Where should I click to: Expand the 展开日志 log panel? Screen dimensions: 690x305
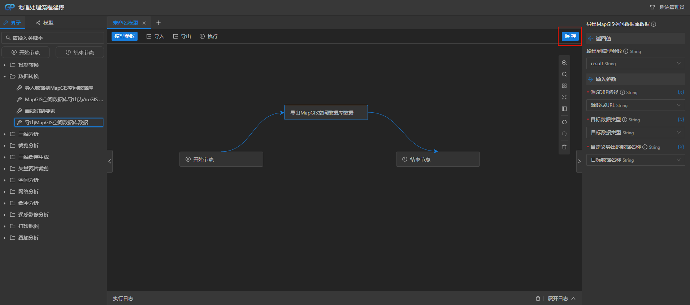[561, 299]
